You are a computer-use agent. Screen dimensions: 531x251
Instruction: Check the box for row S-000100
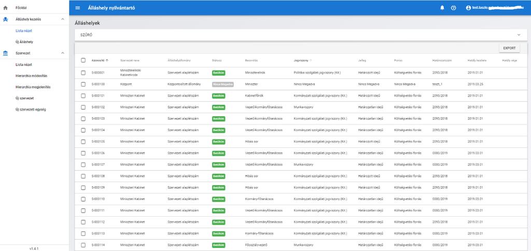pos(83,84)
